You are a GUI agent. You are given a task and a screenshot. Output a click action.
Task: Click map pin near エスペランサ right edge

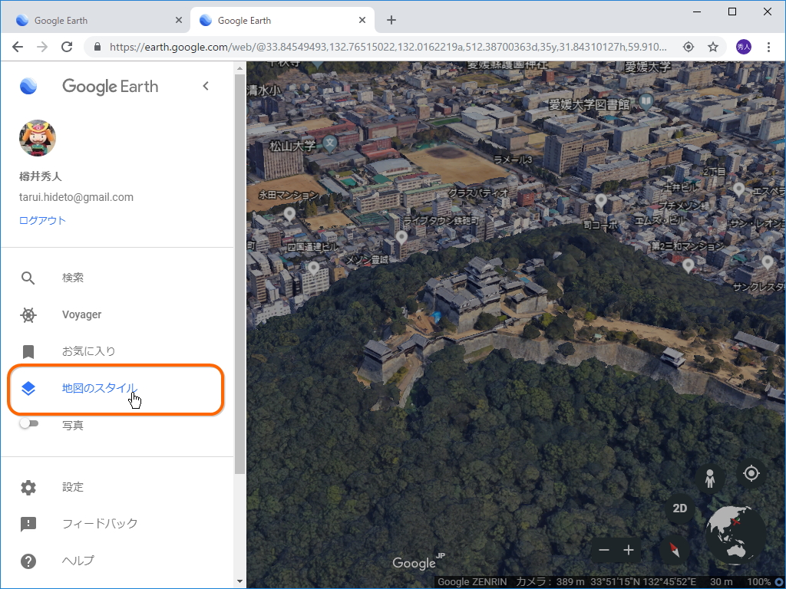click(x=739, y=189)
